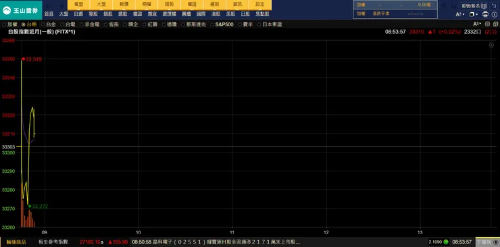Click the 下單列 order bar button
This screenshot has height=247, width=500.
click(488, 242)
